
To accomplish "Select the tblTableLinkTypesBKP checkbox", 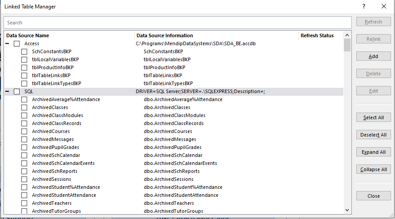I will (24, 83).
